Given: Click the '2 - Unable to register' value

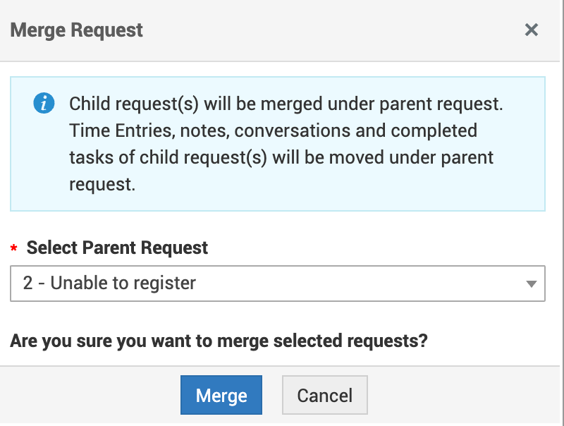Looking at the screenshot, I should (x=109, y=284).
